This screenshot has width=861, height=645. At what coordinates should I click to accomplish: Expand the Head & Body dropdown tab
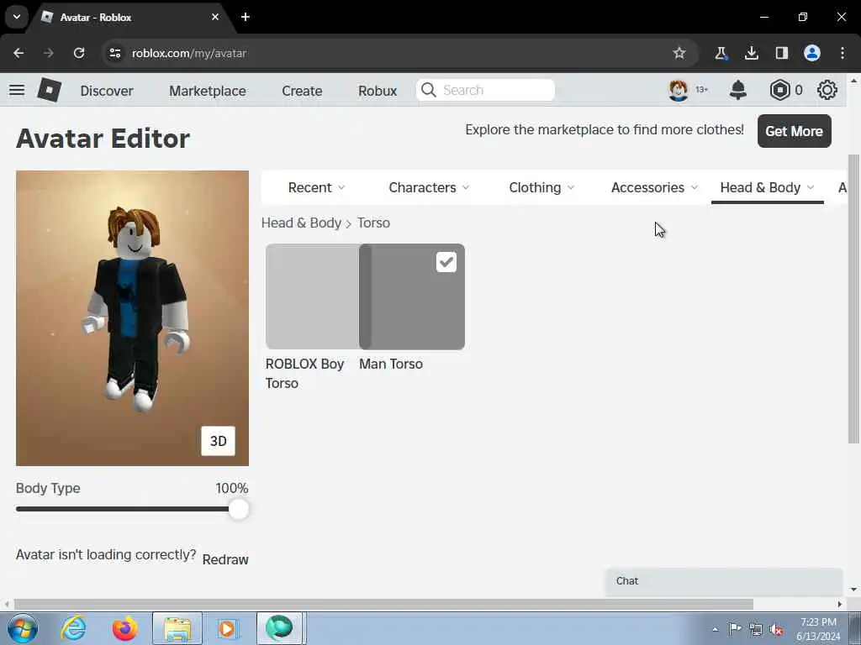[x=767, y=187]
